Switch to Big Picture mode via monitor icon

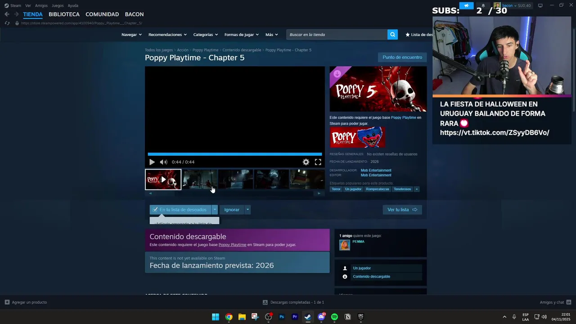(540, 5)
